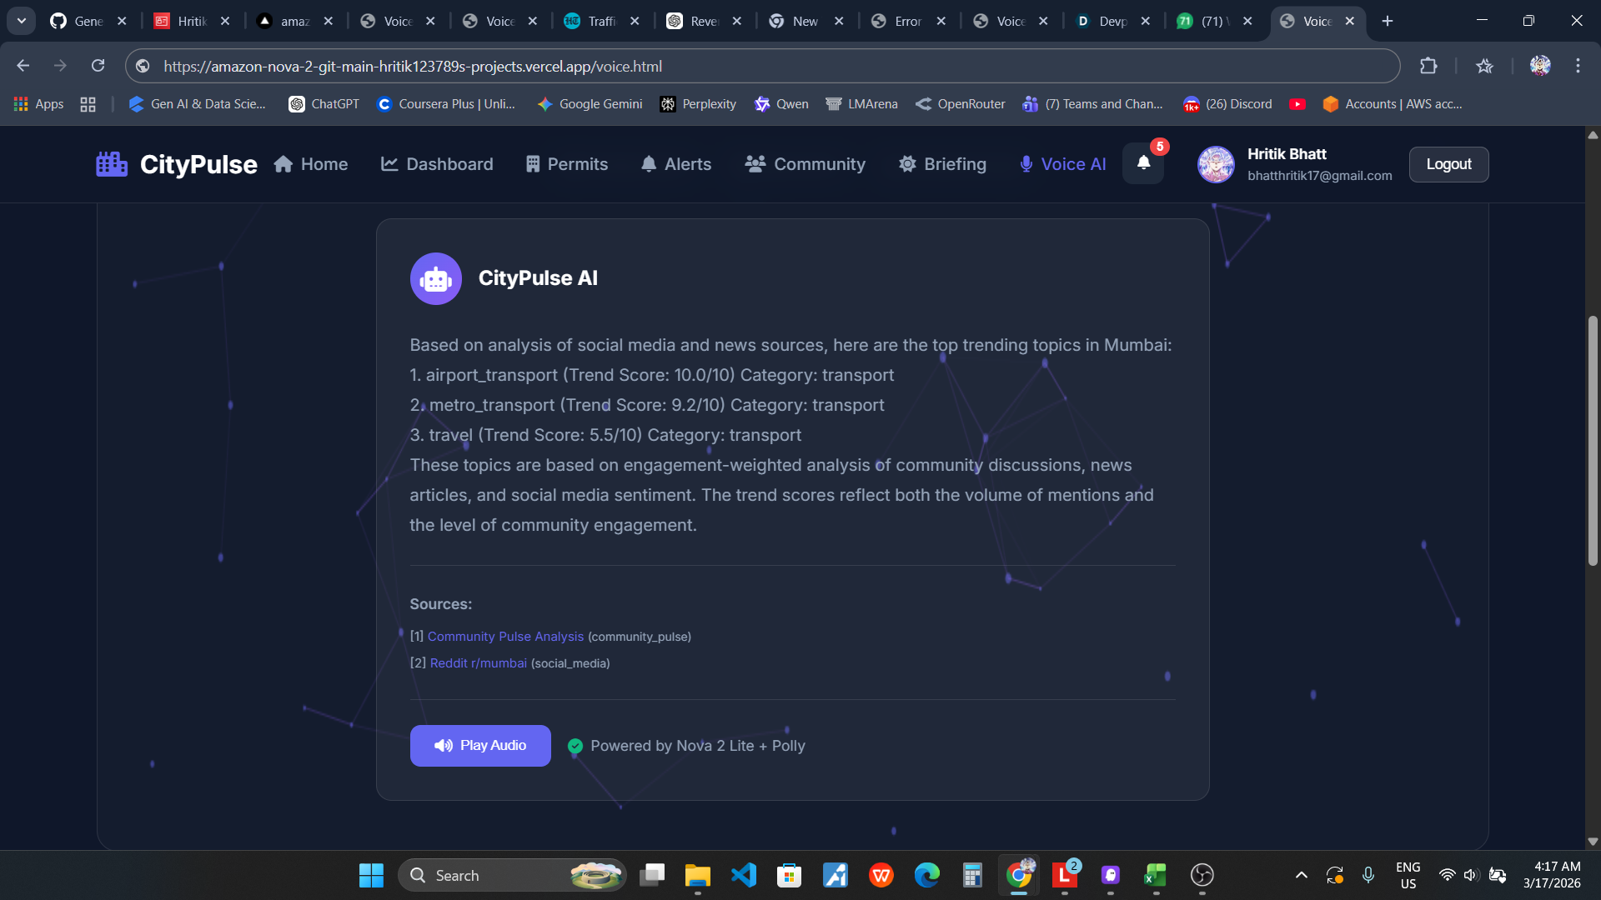Click the taskbar microphone tray icon
The width and height of the screenshot is (1601, 900).
click(1368, 875)
